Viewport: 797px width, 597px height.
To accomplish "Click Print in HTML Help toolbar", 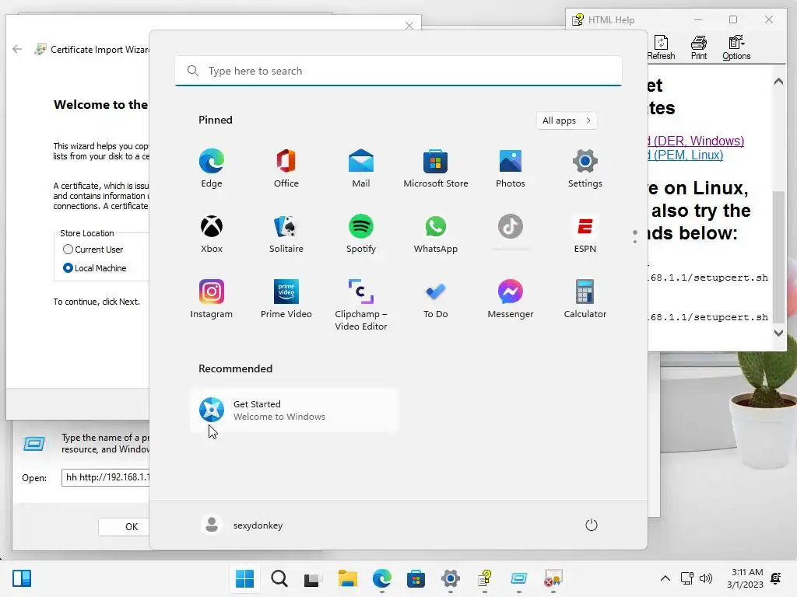I will click(x=699, y=48).
